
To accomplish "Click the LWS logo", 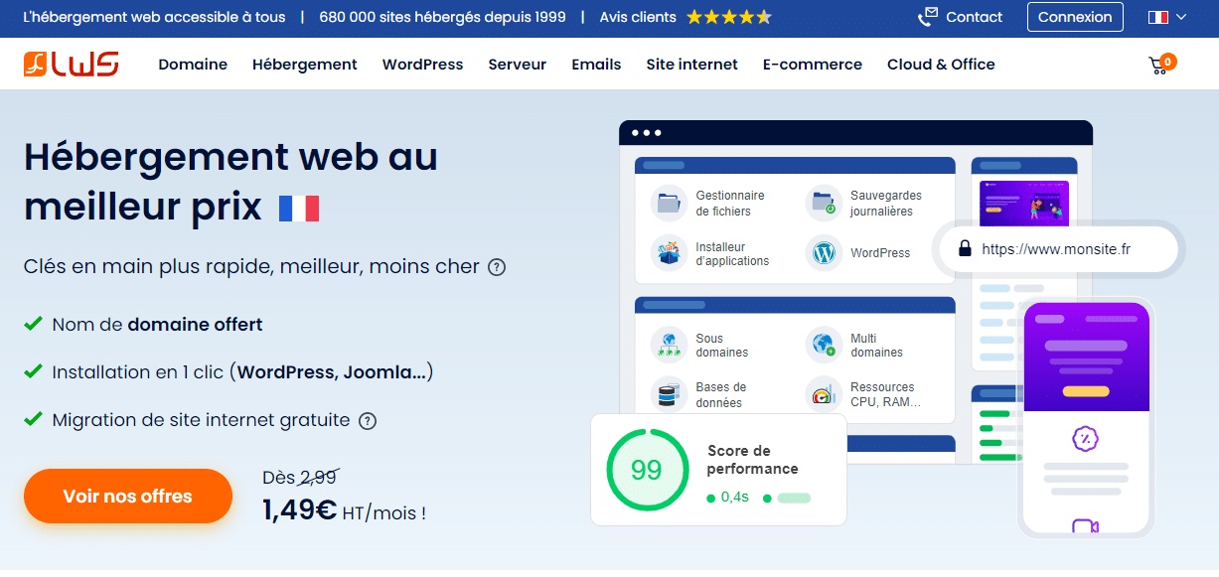I will pyautogui.click(x=72, y=65).
